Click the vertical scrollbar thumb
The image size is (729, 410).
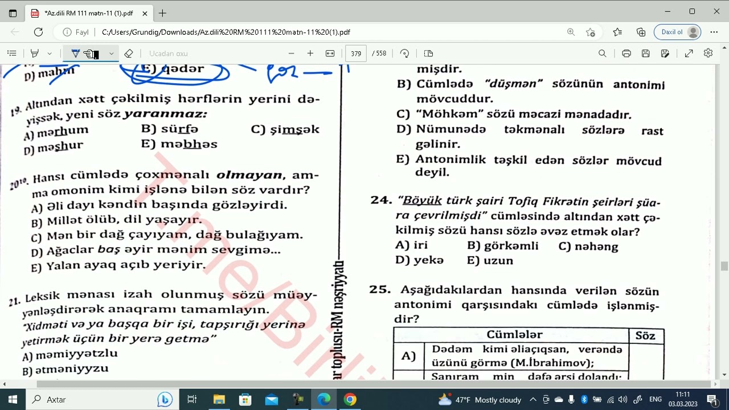pos(724,266)
